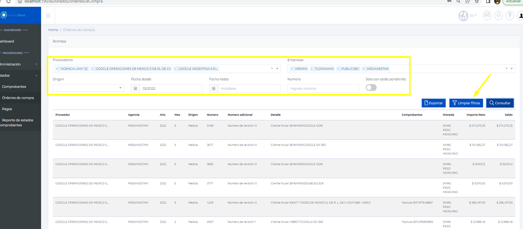Select the order number 3677 cell
Viewport: 523px width, 229px height.
pos(210,145)
